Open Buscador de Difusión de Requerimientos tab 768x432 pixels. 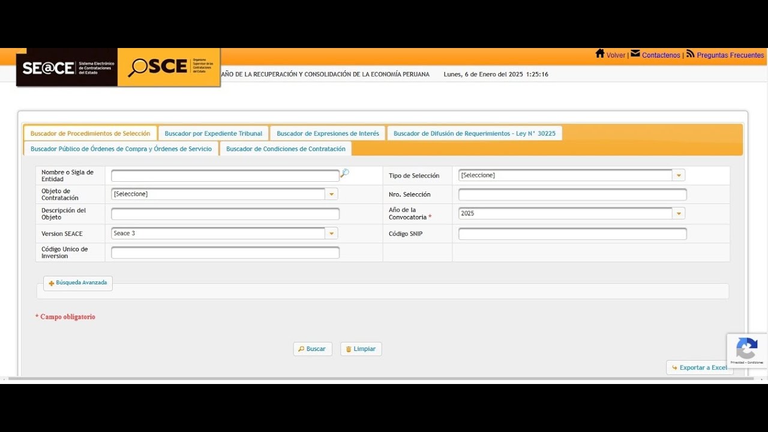point(475,133)
